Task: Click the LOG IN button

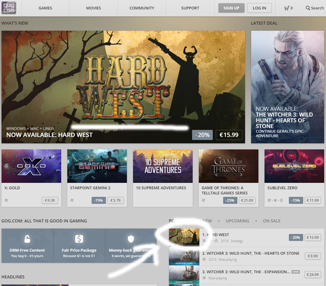Action: click(259, 8)
